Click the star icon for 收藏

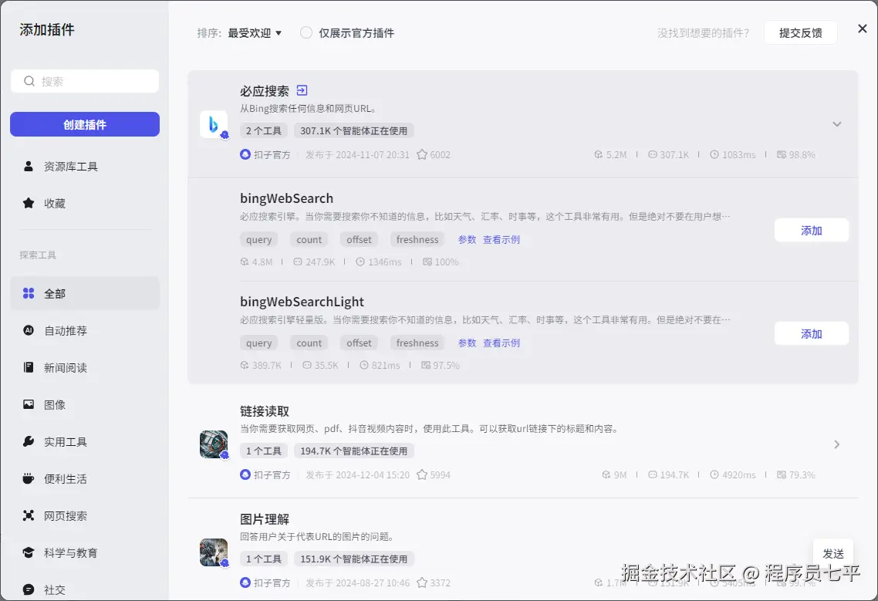(28, 204)
